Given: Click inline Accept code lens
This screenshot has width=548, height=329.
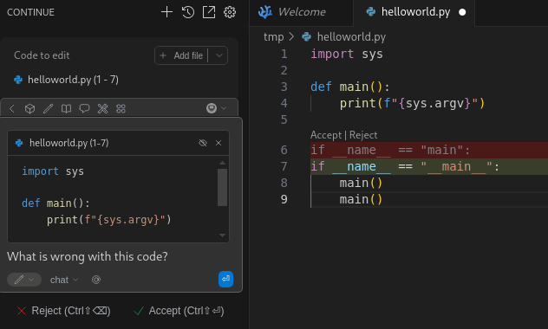Looking at the screenshot, I should 326,135.
